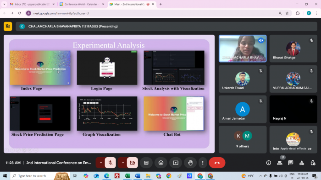The width and height of the screenshot is (321, 180).
Task: Toggle the muted microphone button
Action: click(x=111, y=163)
